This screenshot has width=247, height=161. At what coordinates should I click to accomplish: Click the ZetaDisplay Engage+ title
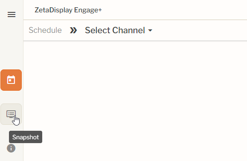coord(68,10)
